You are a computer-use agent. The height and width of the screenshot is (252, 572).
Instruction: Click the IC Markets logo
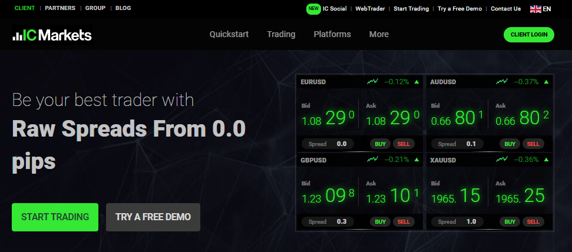[52, 35]
